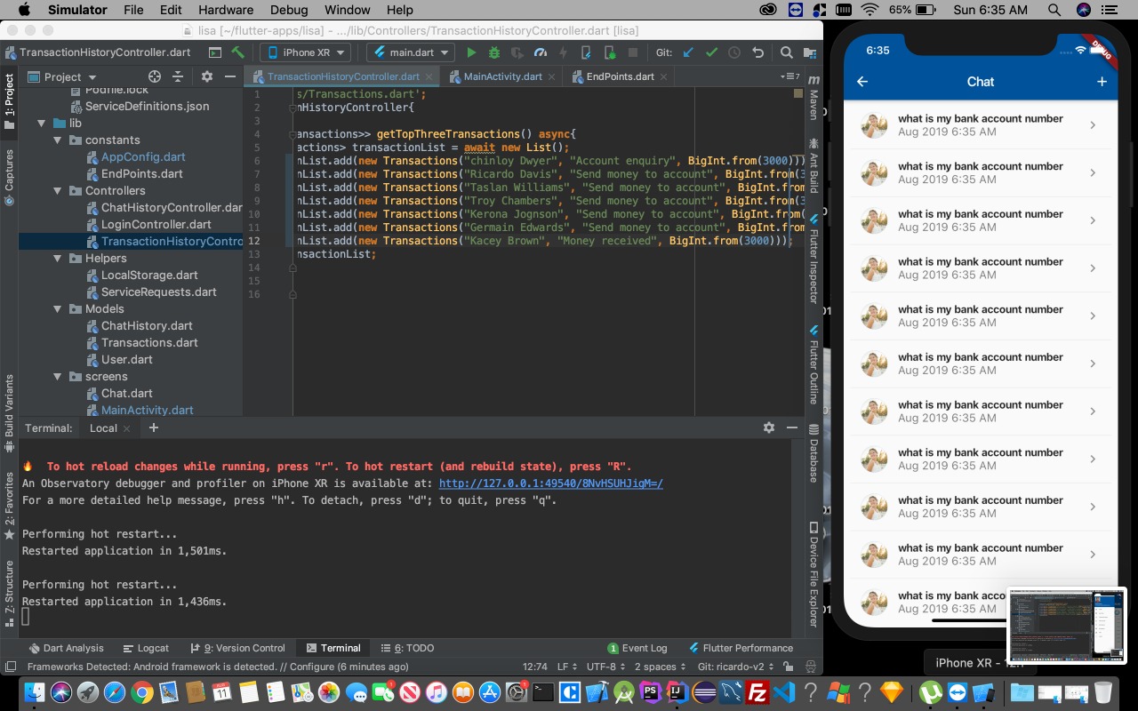Open the TODO tool tab

point(407,648)
